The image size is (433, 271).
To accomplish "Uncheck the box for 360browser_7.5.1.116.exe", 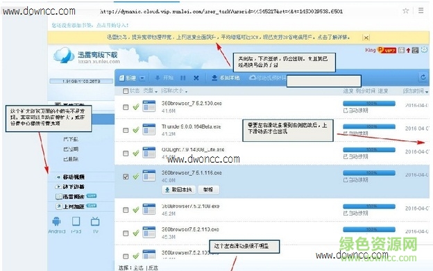I will pos(126,176).
